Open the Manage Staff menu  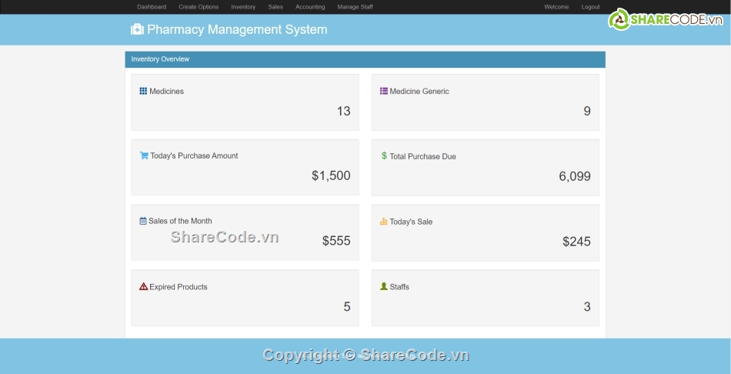coord(355,7)
